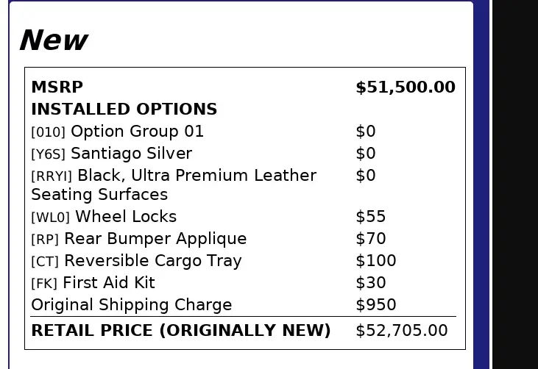Click the INSTALLED OPTIONS heading

pyautogui.click(x=124, y=109)
